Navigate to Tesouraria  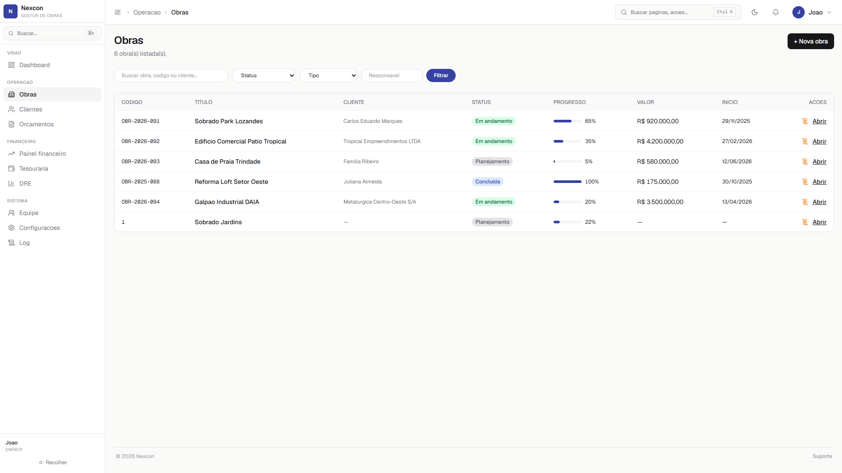52,168
